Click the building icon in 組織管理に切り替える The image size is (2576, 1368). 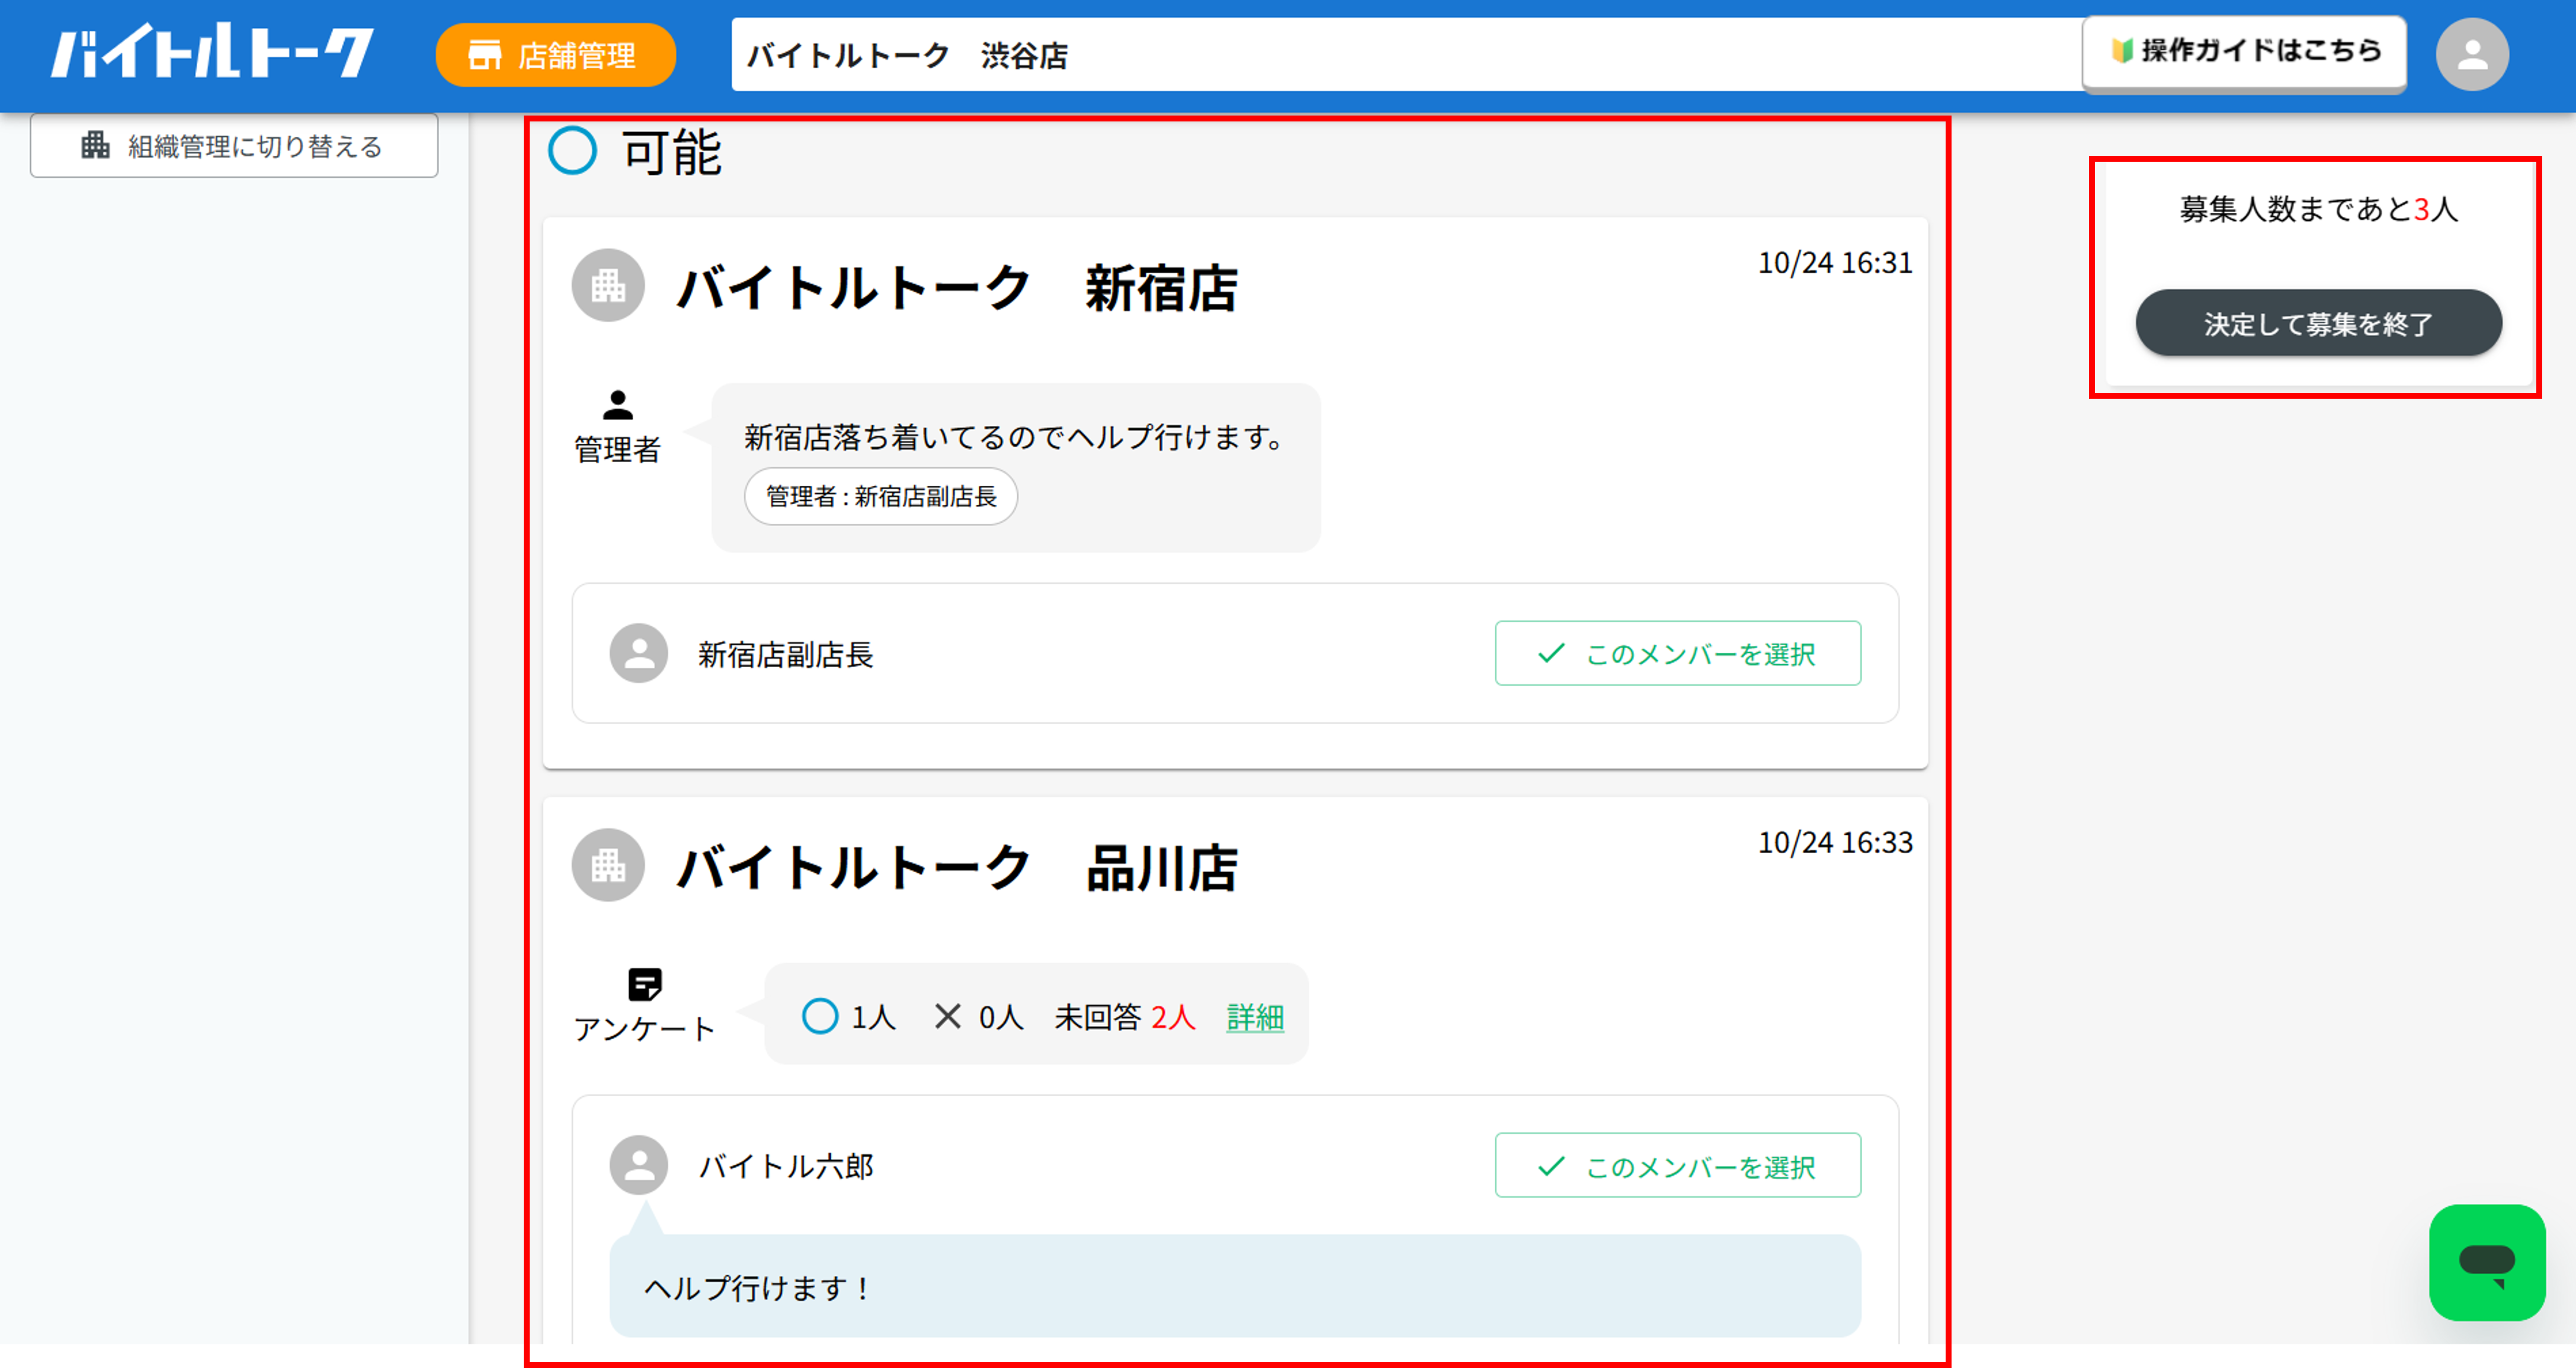click(x=96, y=145)
